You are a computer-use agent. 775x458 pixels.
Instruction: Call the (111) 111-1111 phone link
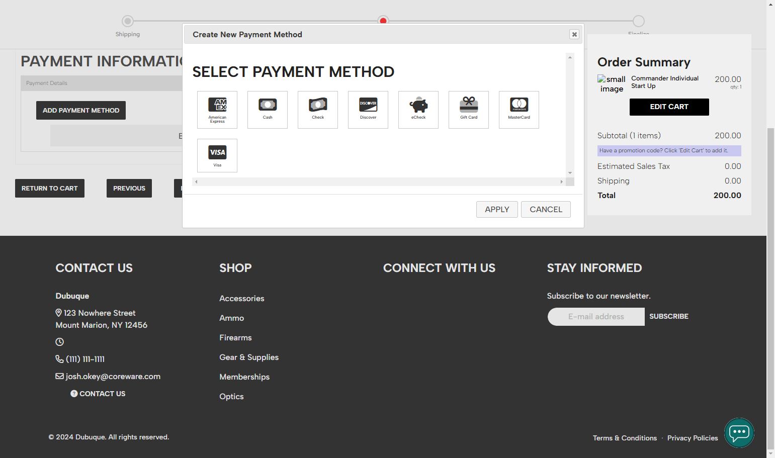tap(85, 359)
